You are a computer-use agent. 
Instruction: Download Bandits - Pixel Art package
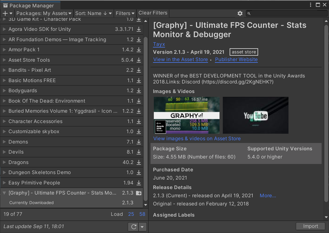pyautogui.click(x=139, y=70)
